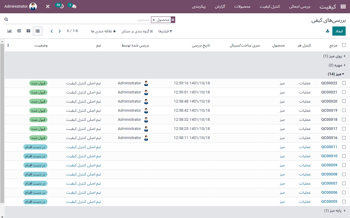Click the download export icon
The width and height of the screenshot is (350, 218).
328,31
